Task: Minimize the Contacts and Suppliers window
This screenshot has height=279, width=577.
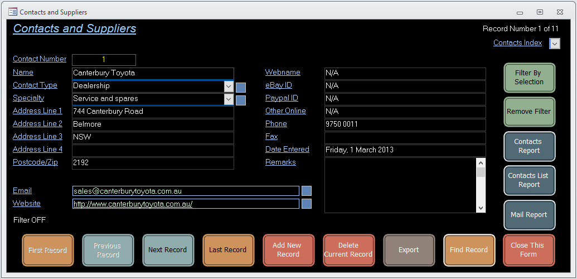Action: coord(520,12)
